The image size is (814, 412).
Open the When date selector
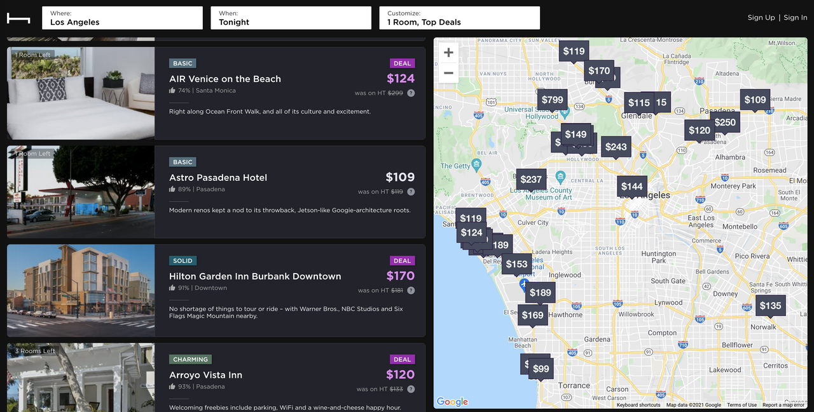tap(291, 18)
